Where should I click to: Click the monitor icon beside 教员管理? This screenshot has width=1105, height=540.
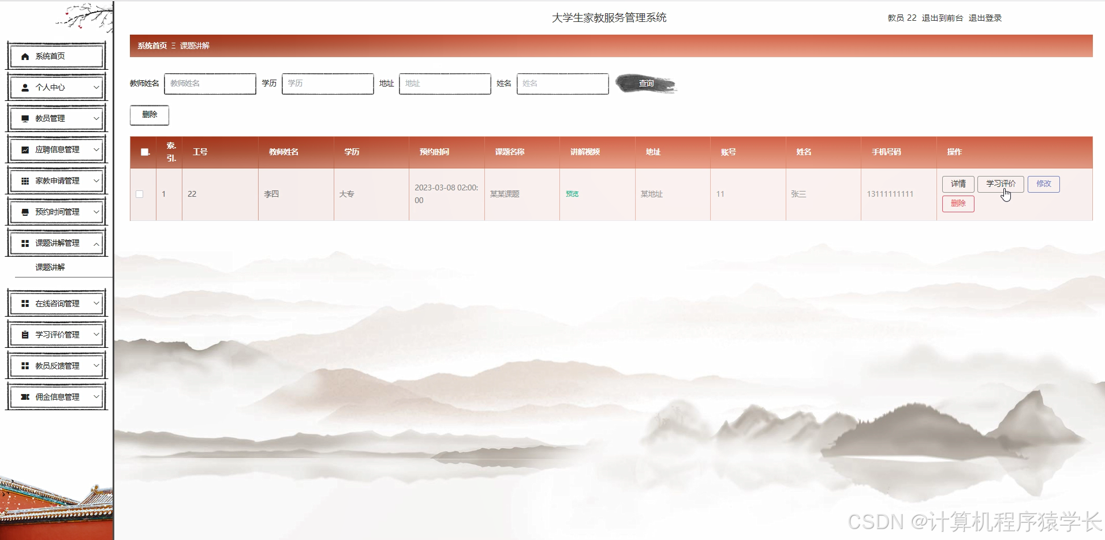(25, 119)
